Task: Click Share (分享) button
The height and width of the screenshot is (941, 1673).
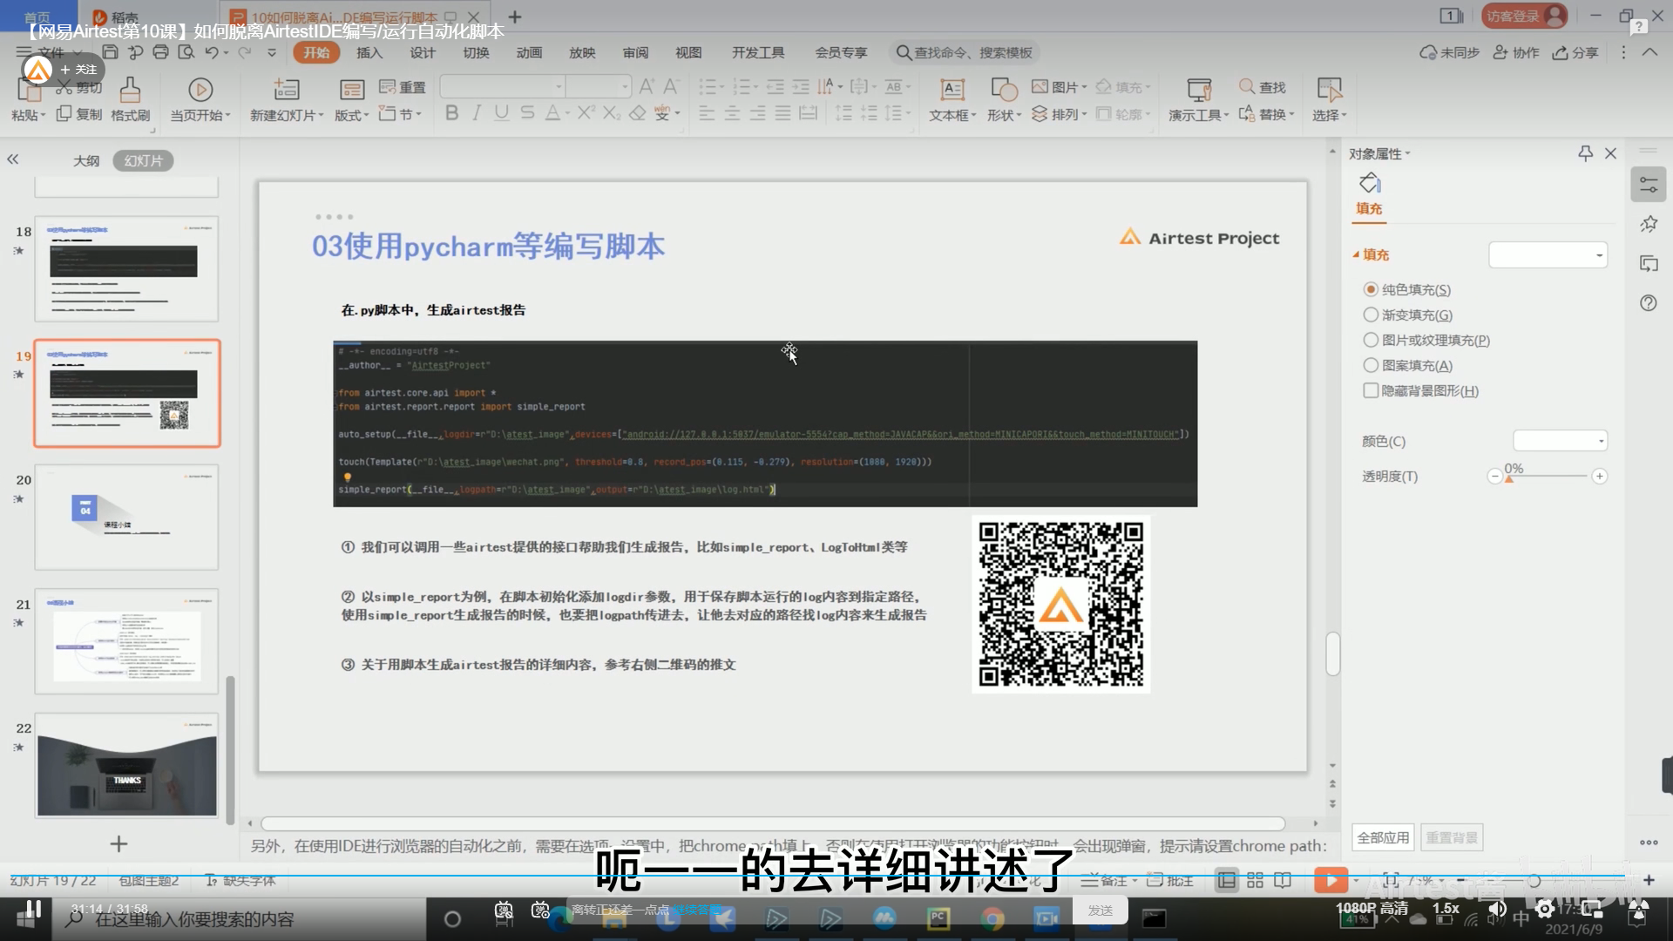Action: 1575,52
